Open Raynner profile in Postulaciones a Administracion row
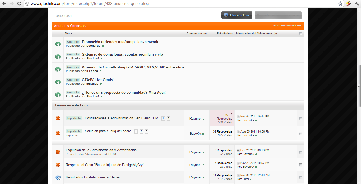 click(196, 119)
